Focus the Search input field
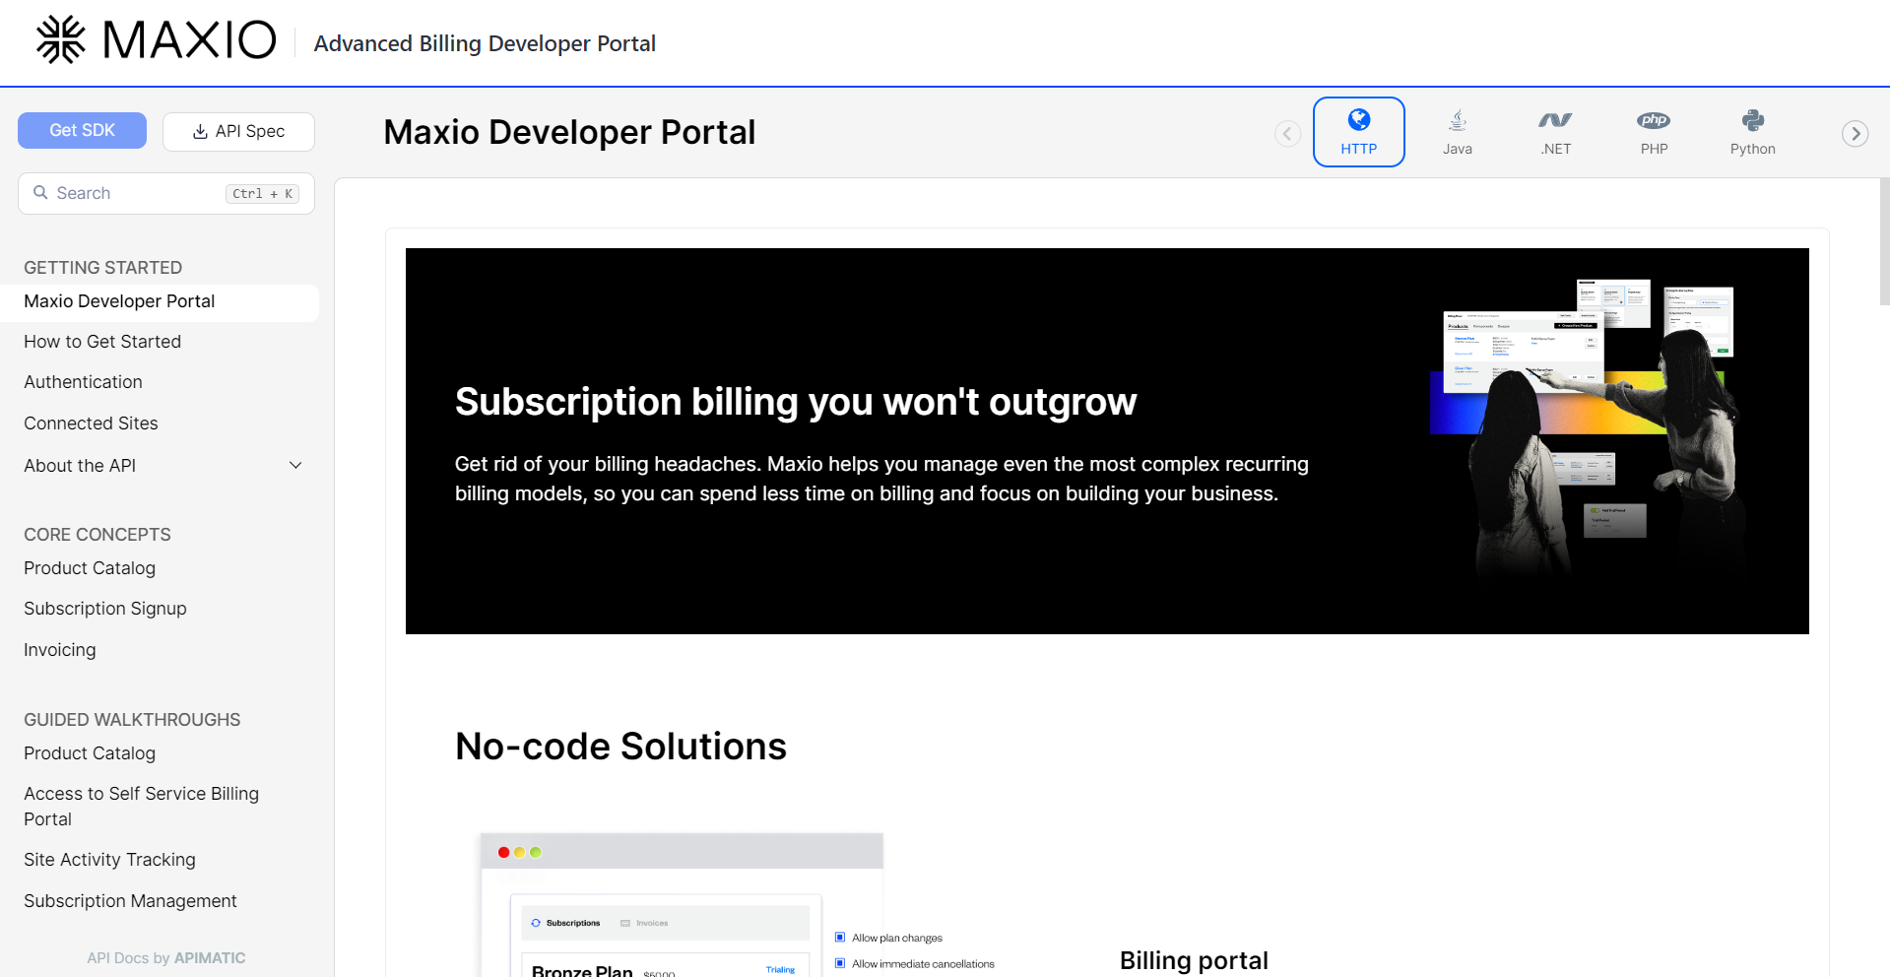The width and height of the screenshot is (1890, 977). click(x=166, y=193)
